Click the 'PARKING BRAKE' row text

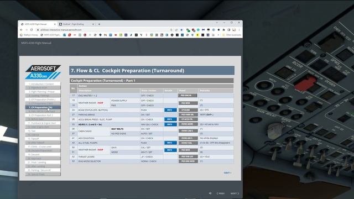[x=86, y=114]
